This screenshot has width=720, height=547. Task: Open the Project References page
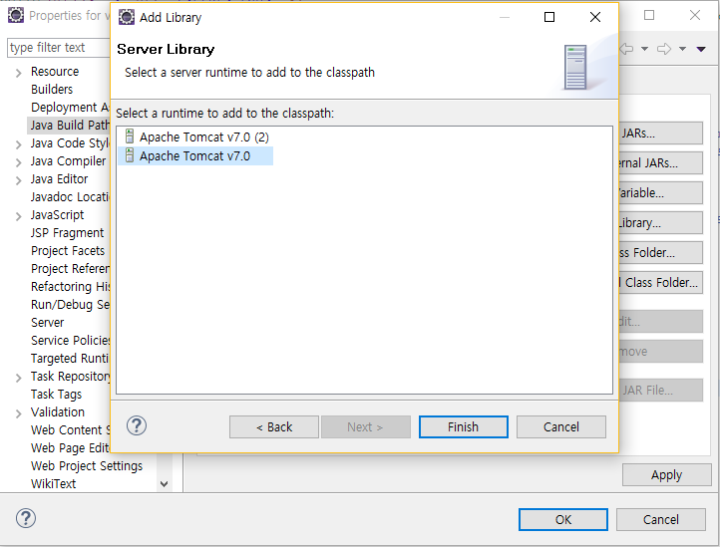click(70, 268)
